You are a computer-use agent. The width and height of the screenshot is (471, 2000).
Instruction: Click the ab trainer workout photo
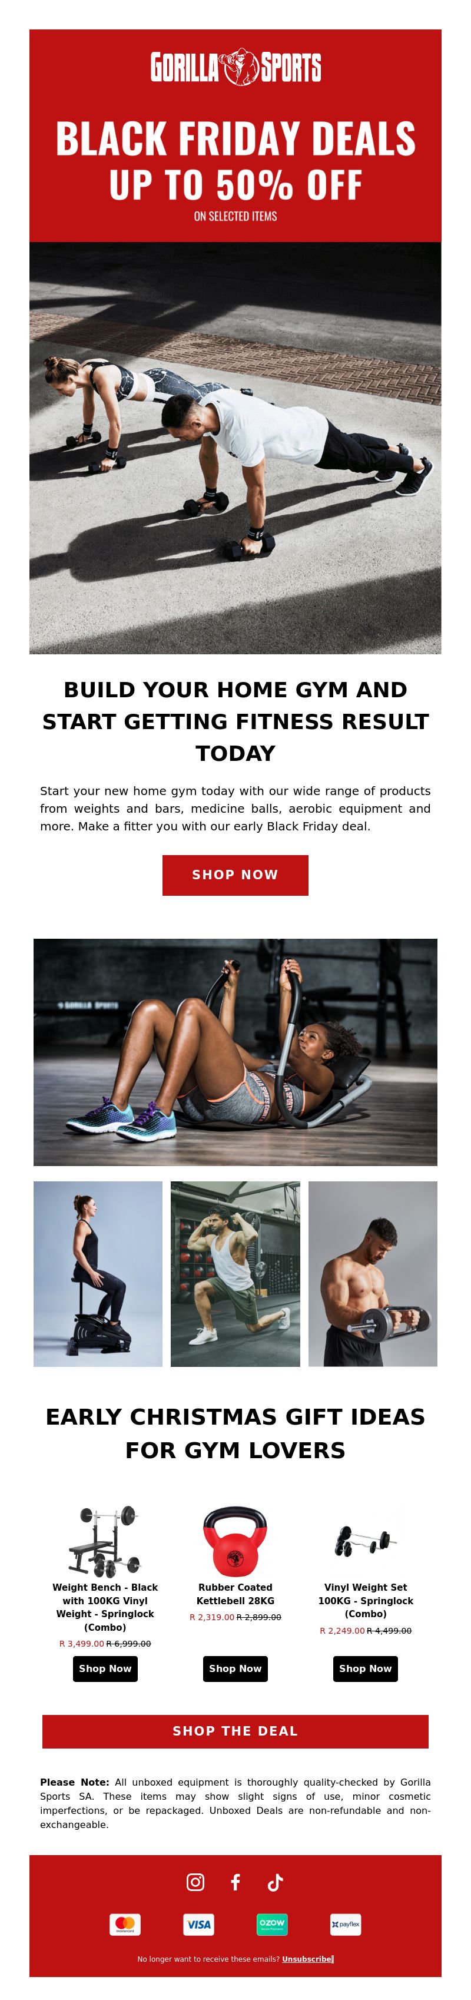[235, 1051]
